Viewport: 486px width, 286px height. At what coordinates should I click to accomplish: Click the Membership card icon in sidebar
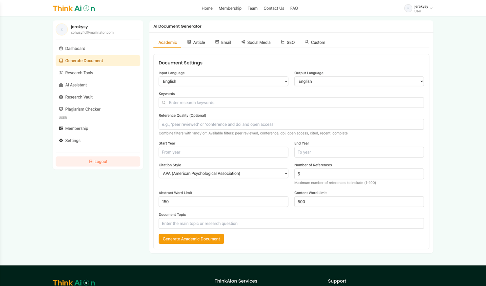coord(61,128)
